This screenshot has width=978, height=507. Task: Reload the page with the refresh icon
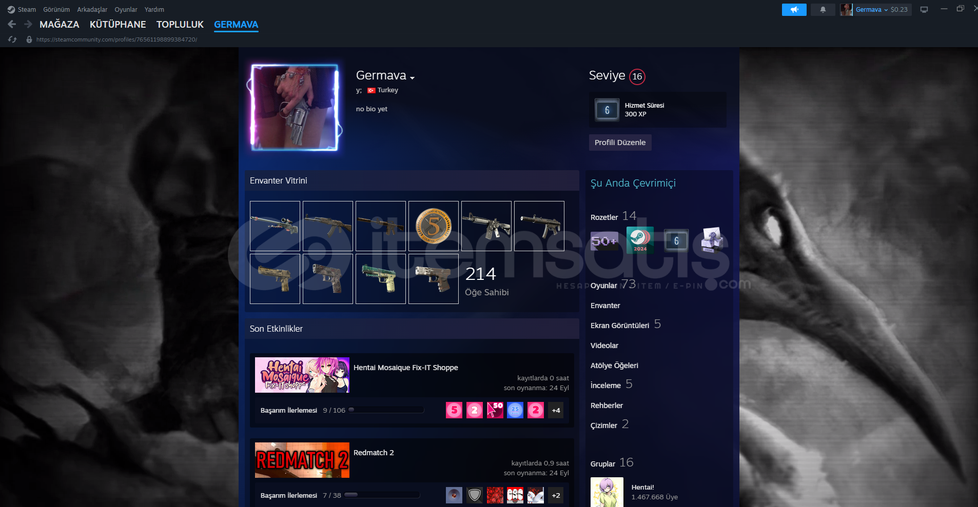[12, 39]
